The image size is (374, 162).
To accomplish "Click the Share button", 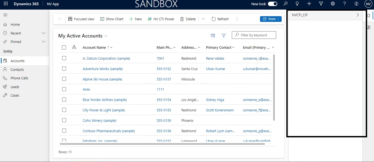I will coord(270,19).
